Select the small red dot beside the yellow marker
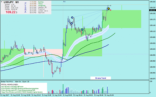 (x=111, y=10)
